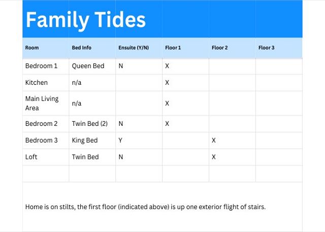Select the Bedroom 3 room cell

42,140
